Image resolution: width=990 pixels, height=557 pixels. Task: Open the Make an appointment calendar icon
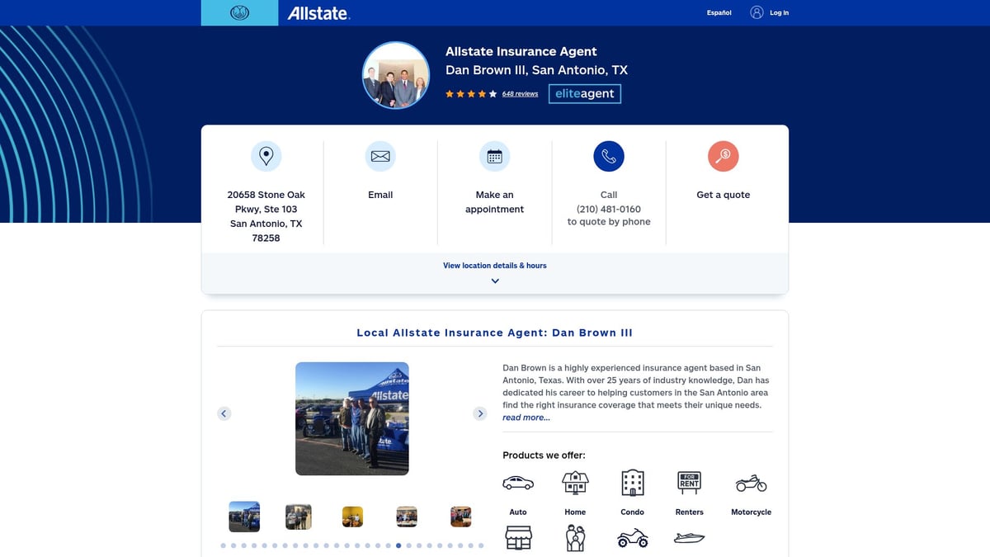click(494, 155)
